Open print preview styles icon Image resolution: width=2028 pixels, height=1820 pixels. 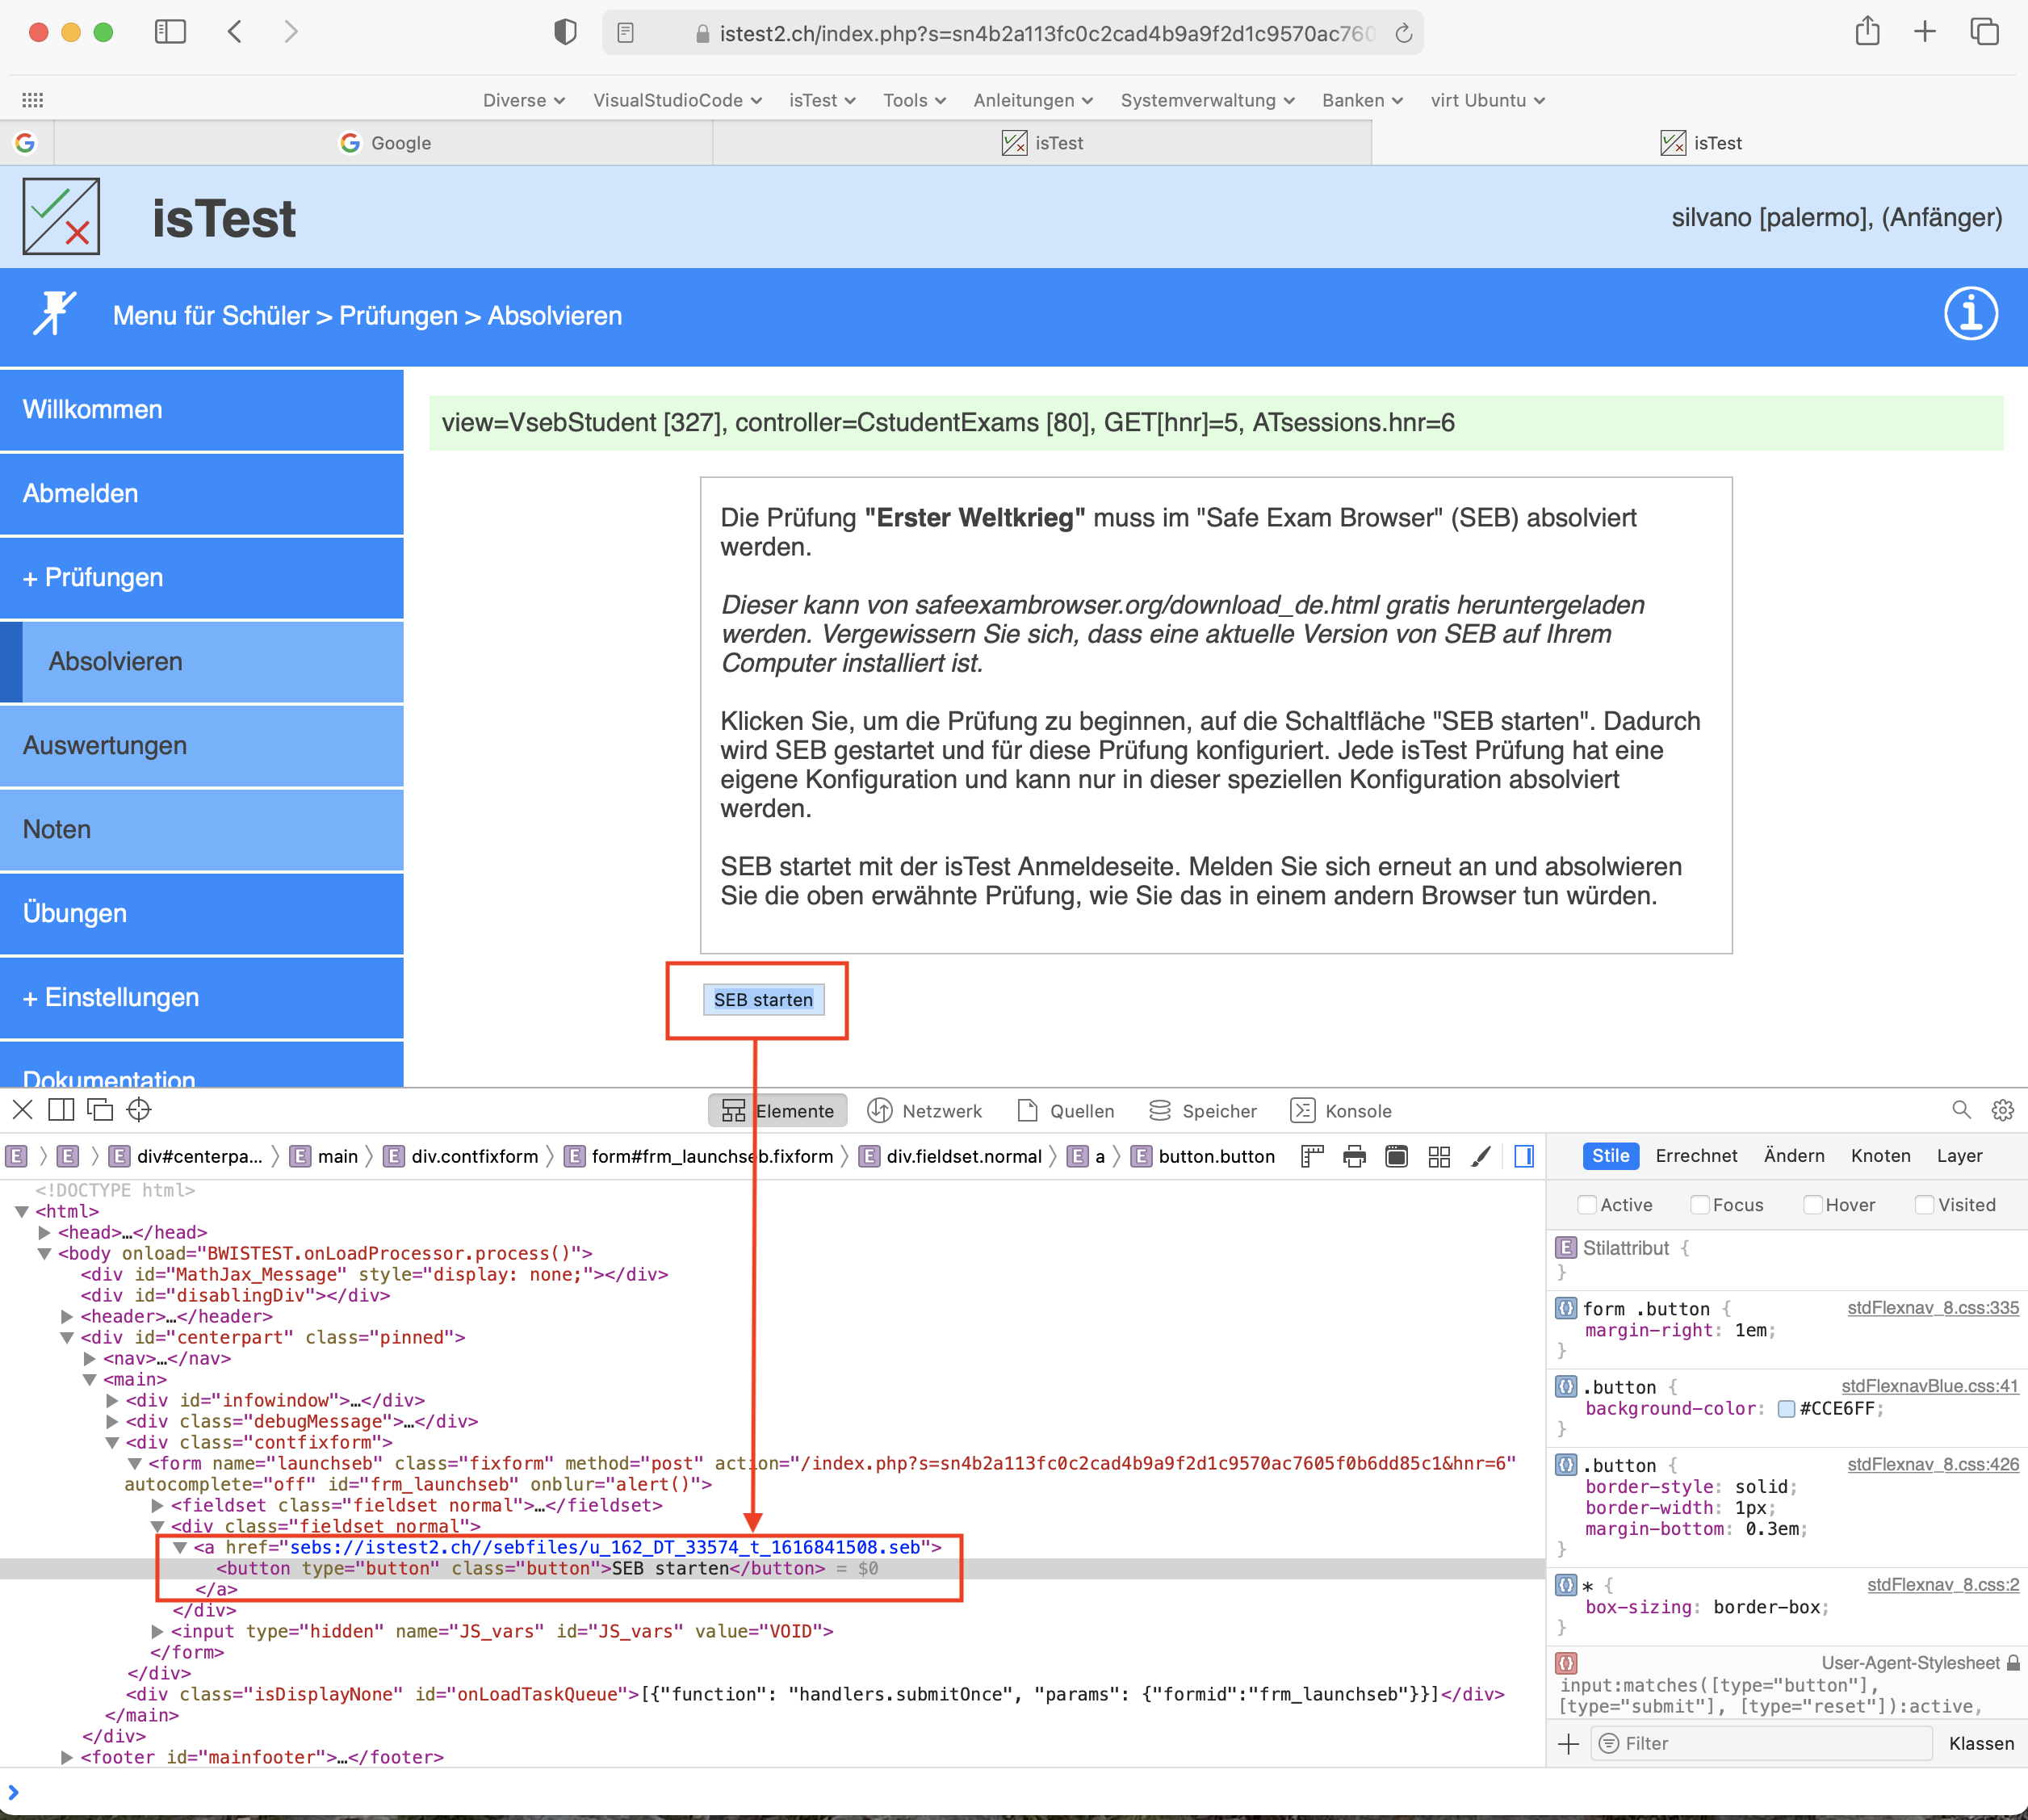pyautogui.click(x=1355, y=1156)
